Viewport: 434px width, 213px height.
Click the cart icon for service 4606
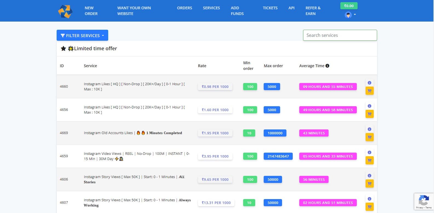click(x=369, y=184)
